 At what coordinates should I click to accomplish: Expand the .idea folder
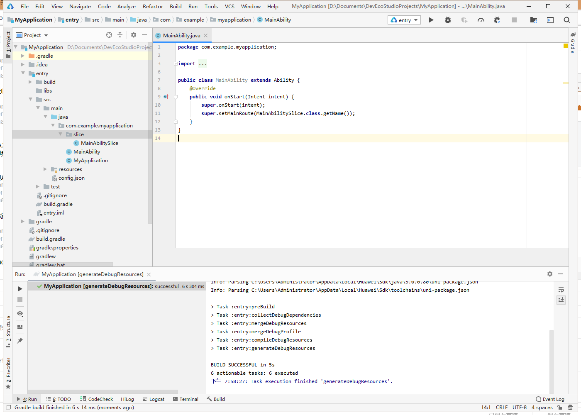coord(23,65)
